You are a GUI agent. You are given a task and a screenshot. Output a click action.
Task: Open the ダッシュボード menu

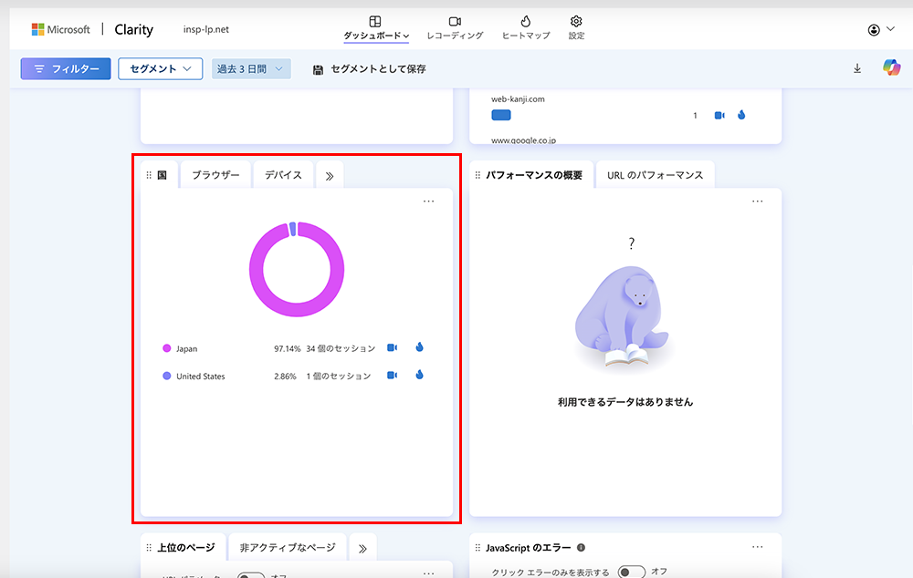pyautogui.click(x=375, y=28)
